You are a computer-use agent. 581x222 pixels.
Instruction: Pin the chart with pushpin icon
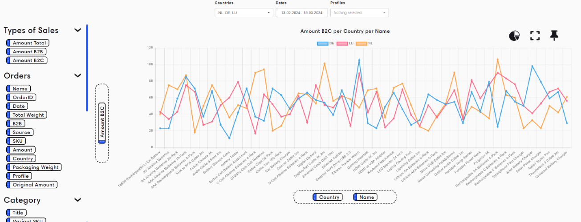[x=554, y=36]
